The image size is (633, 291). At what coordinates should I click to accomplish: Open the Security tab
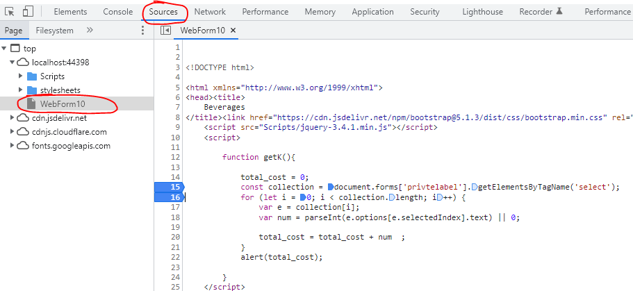pyautogui.click(x=425, y=12)
